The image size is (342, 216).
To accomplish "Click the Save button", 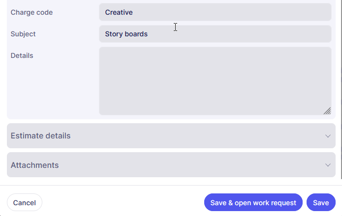I will pos(321,202).
